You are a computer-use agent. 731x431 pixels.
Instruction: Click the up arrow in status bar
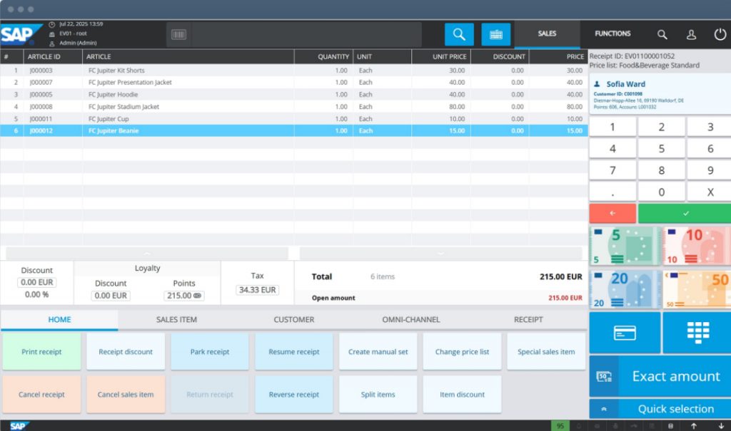coord(693,426)
